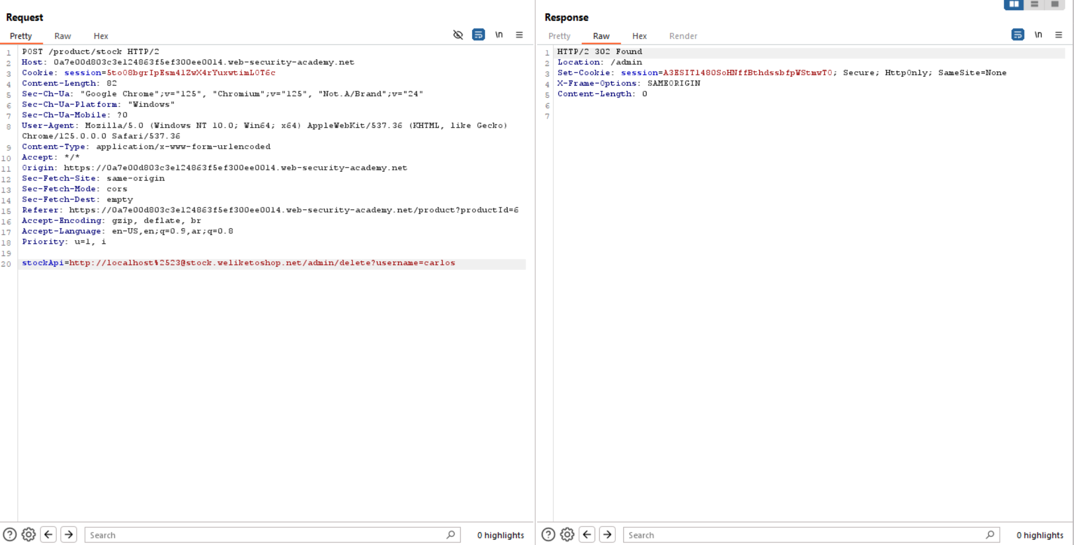Screen dimensions: 1074x545
Task: Click Request search magnifier icon
Action: pos(451,535)
